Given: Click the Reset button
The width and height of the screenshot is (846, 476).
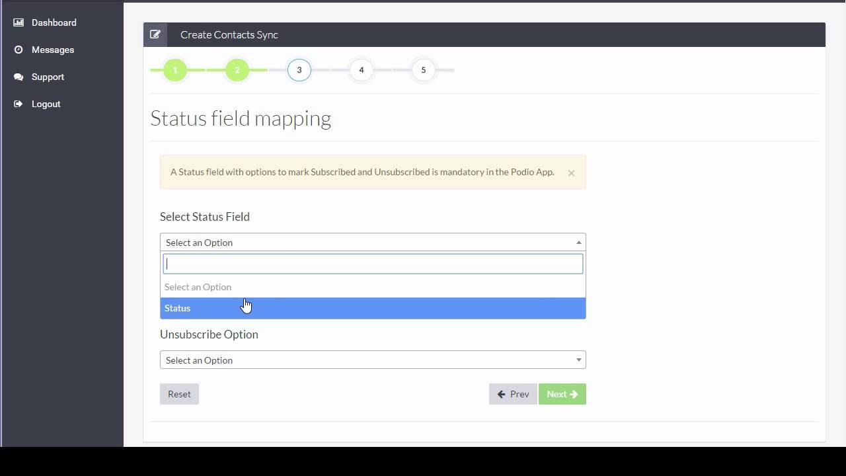Looking at the screenshot, I should click(x=179, y=394).
